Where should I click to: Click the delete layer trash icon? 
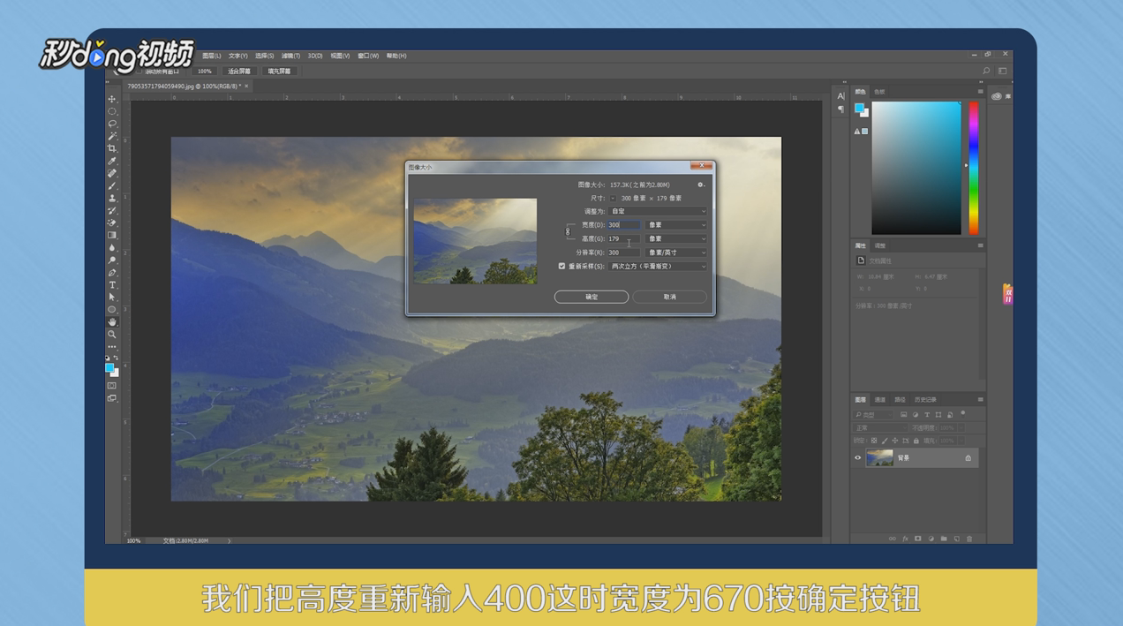pyautogui.click(x=969, y=539)
